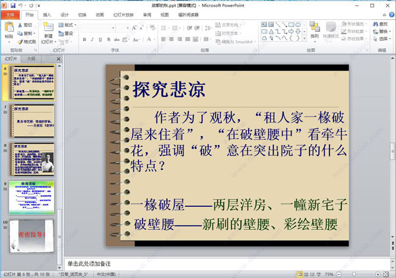Image resolution: width=396 pixels, height=278 pixels.
Task: Close the slides thumbnail pane
Action: (59, 59)
